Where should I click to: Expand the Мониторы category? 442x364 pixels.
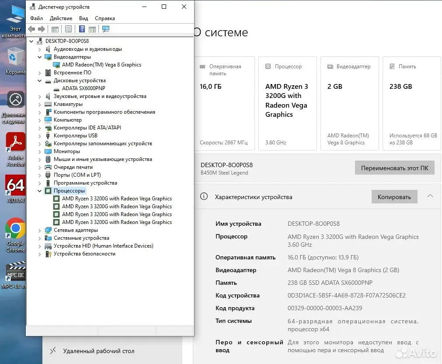pos(40,152)
